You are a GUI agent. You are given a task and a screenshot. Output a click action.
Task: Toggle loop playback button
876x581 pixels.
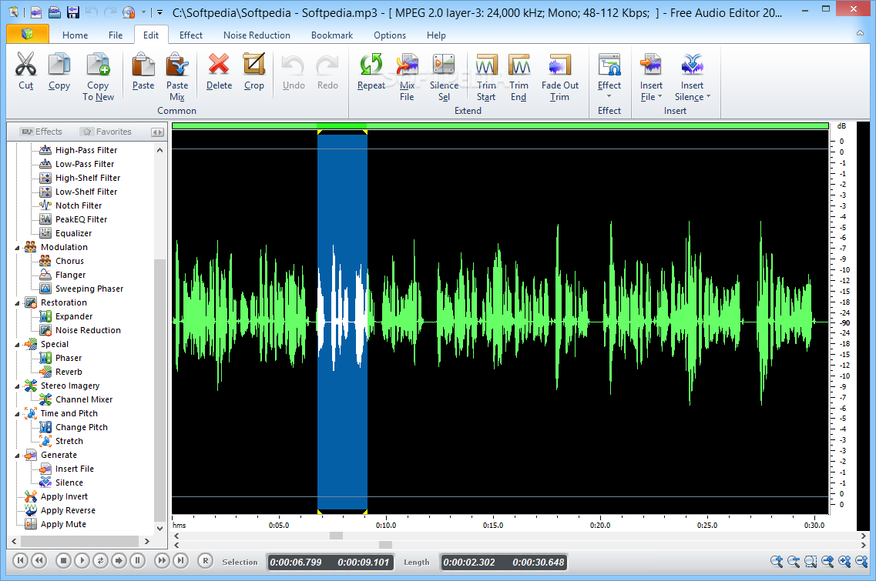point(100,561)
